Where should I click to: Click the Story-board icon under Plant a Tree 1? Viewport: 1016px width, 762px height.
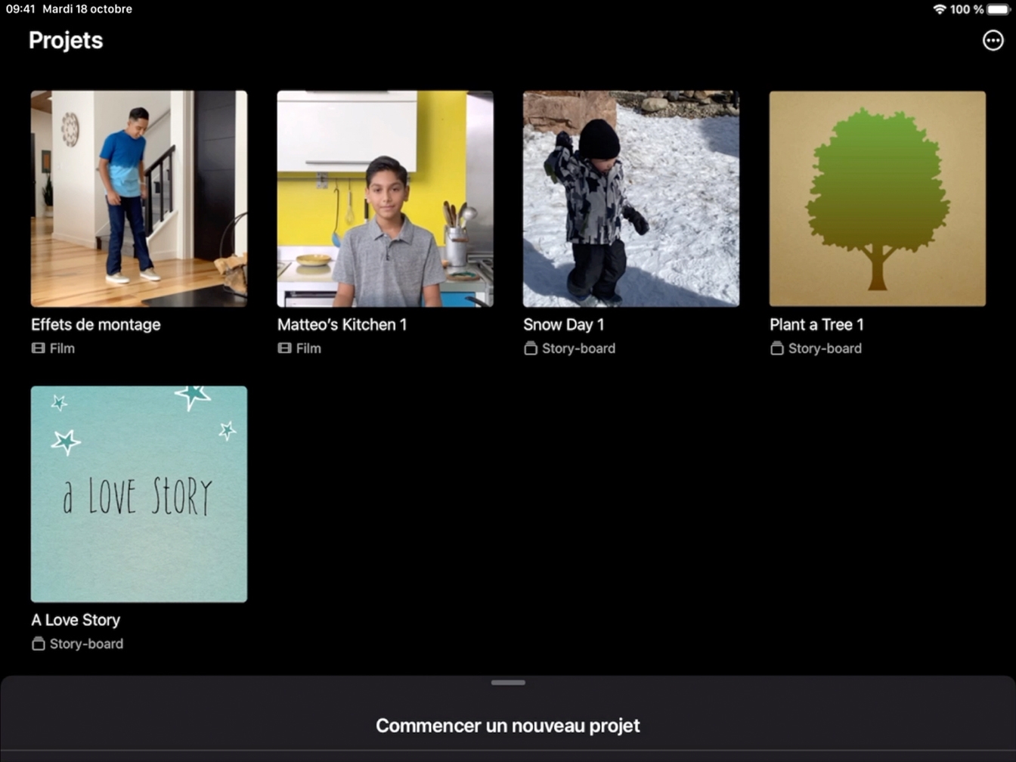pos(776,348)
